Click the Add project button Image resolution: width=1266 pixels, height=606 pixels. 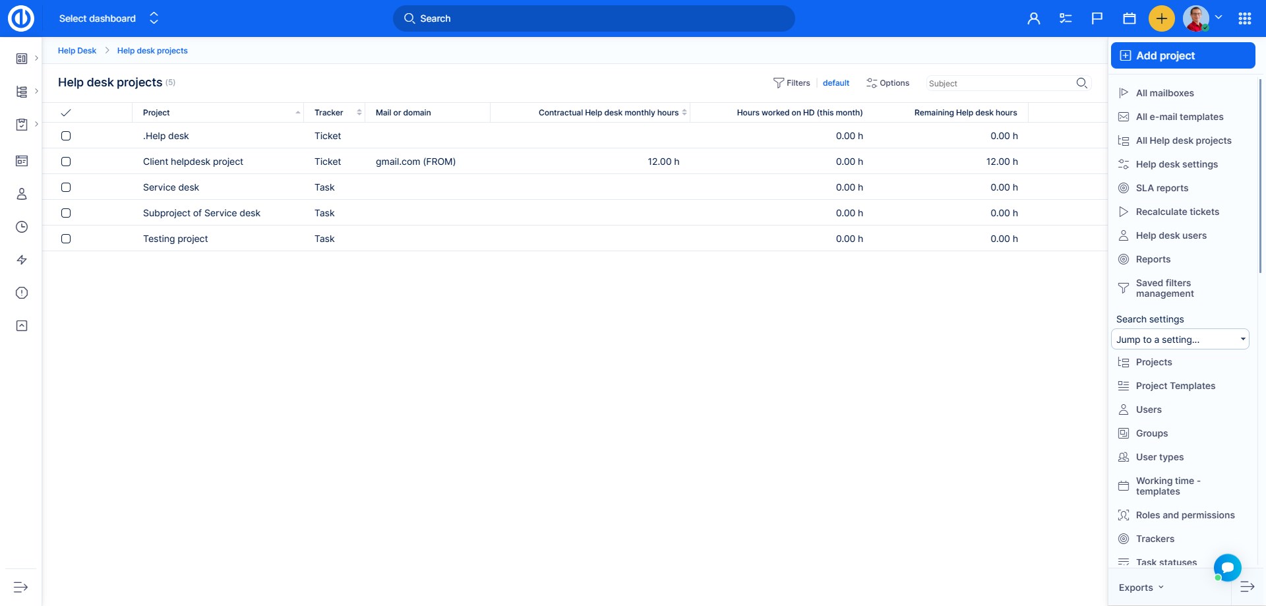click(1182, 55)
